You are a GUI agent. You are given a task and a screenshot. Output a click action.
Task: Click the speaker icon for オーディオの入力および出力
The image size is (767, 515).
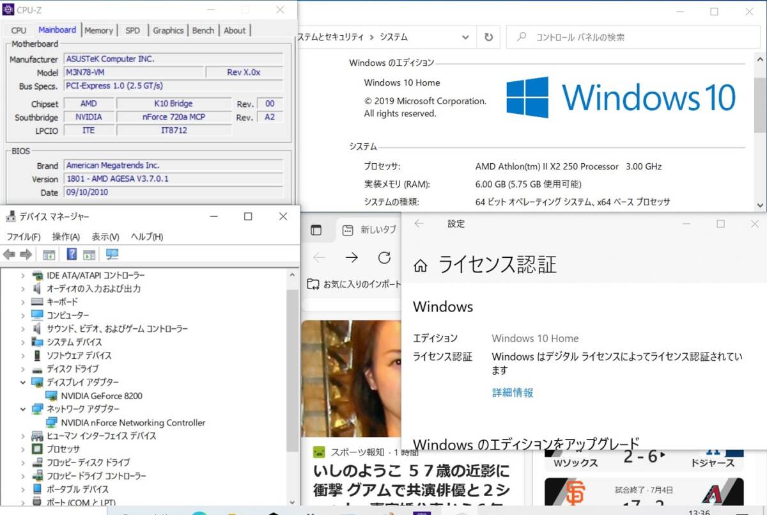coord(37,289)
